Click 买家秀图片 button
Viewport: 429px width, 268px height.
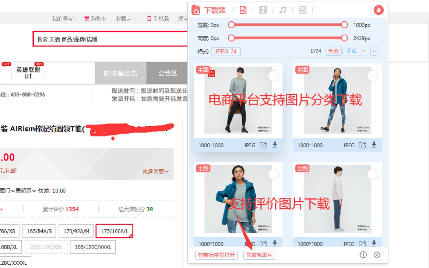[x=259, y=255]
